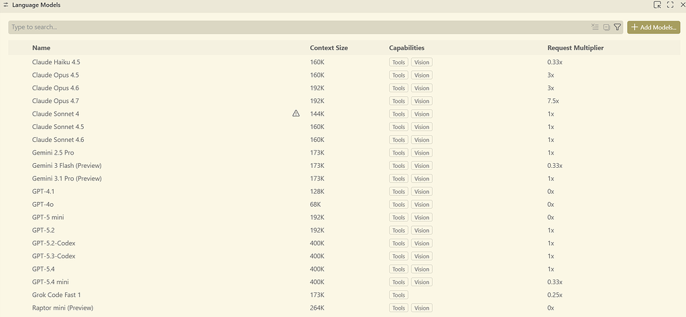This screenshot has width=686, height=317.
Task: Click the Language Models settings icon at title
Action: tap(6, 5)
